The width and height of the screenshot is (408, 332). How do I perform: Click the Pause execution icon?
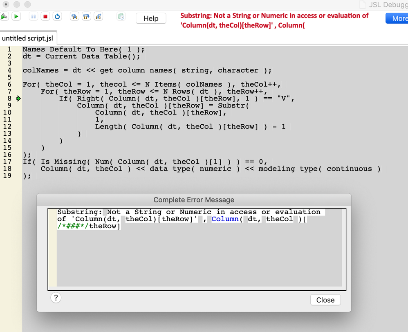pos(34,16)
